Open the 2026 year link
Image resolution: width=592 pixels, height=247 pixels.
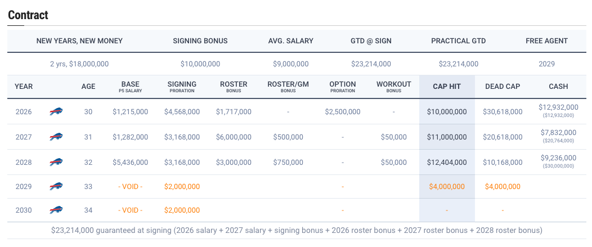click(x=24, y=112)
